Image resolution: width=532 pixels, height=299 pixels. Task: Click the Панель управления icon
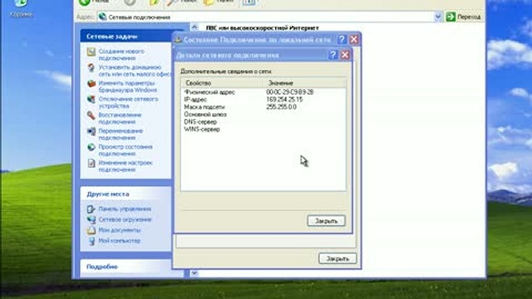tap(91, 209)
